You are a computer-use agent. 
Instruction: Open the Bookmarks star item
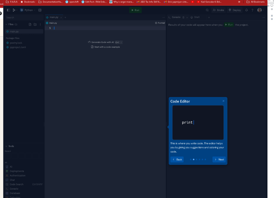click(x=28, y=2)
